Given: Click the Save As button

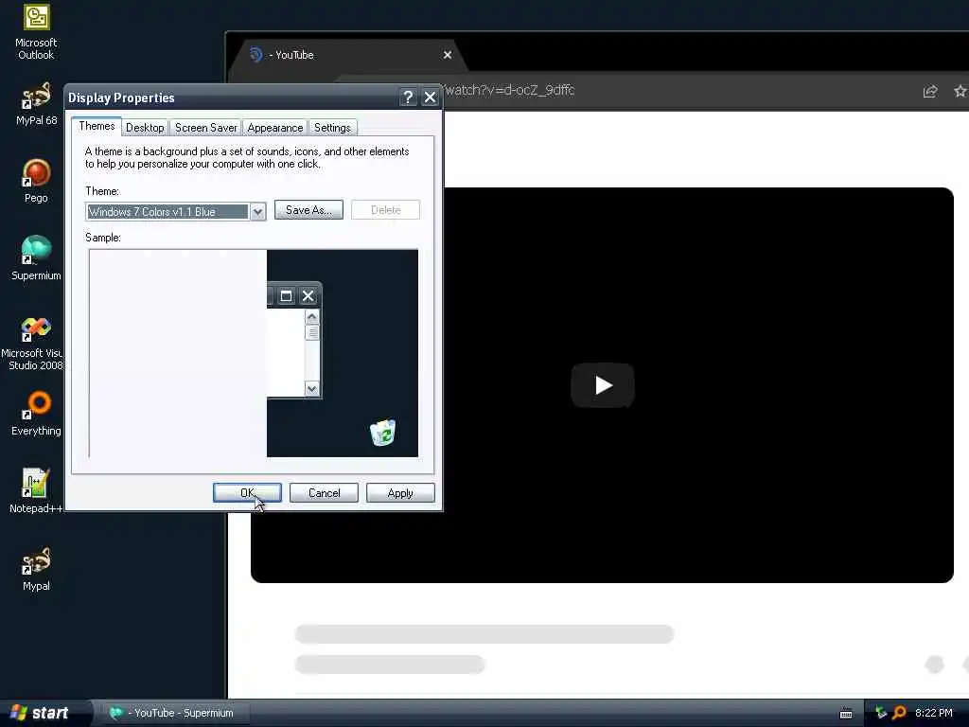Looking at the screenshot, I should 308,210.
